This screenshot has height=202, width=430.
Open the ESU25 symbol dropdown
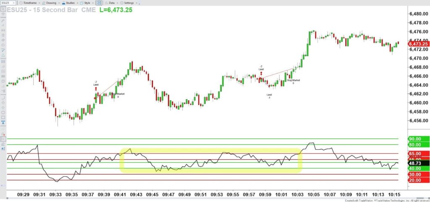pos(8,3)
